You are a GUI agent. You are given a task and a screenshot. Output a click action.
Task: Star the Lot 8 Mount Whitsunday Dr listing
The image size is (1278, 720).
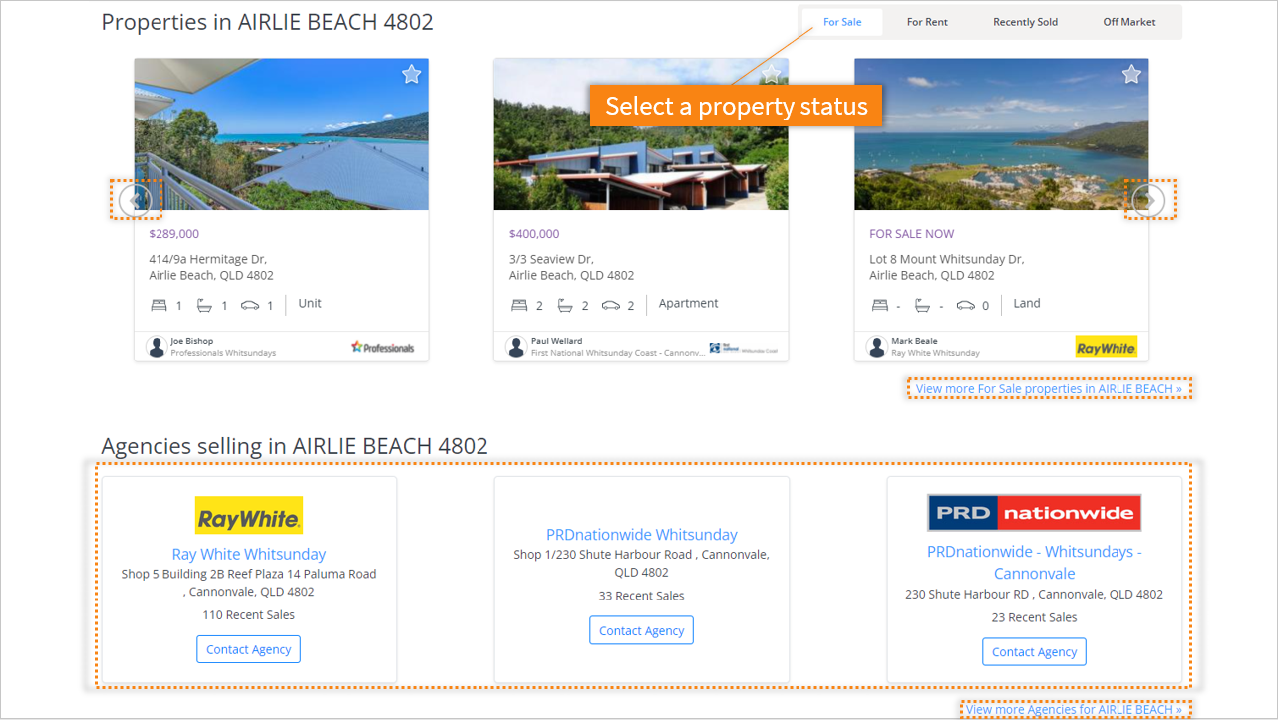(1131, 75)
